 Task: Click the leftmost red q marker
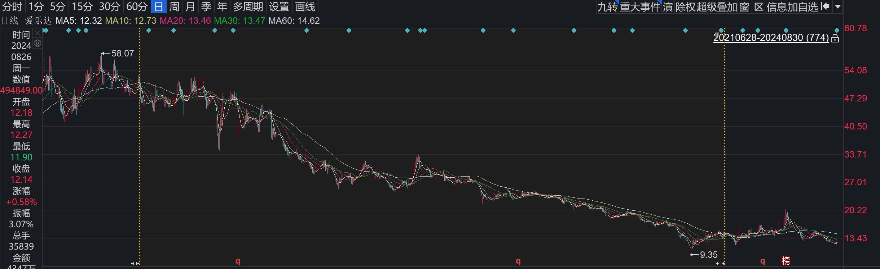click(x=238, y=261)
